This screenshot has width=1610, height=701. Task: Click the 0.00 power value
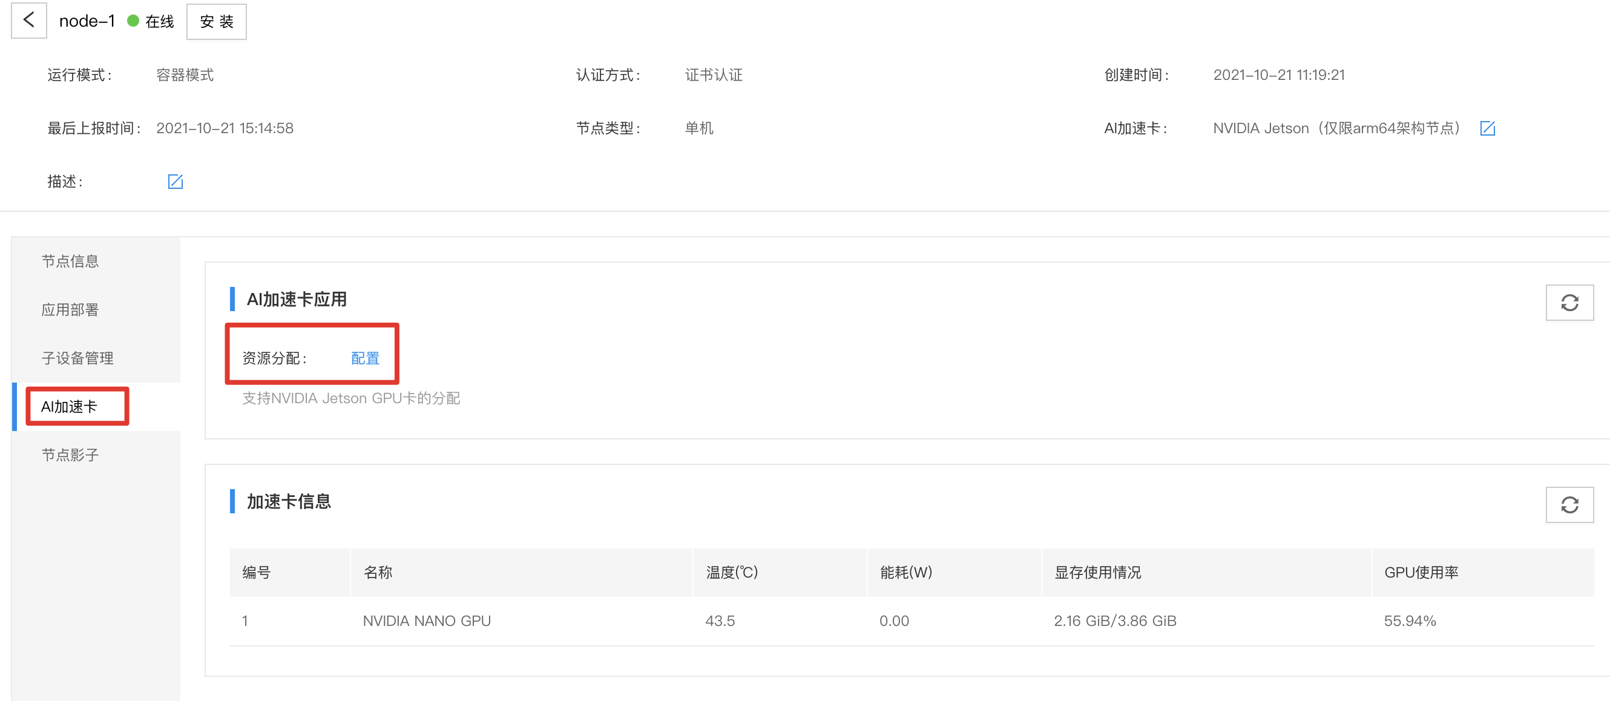click(895, 621)
